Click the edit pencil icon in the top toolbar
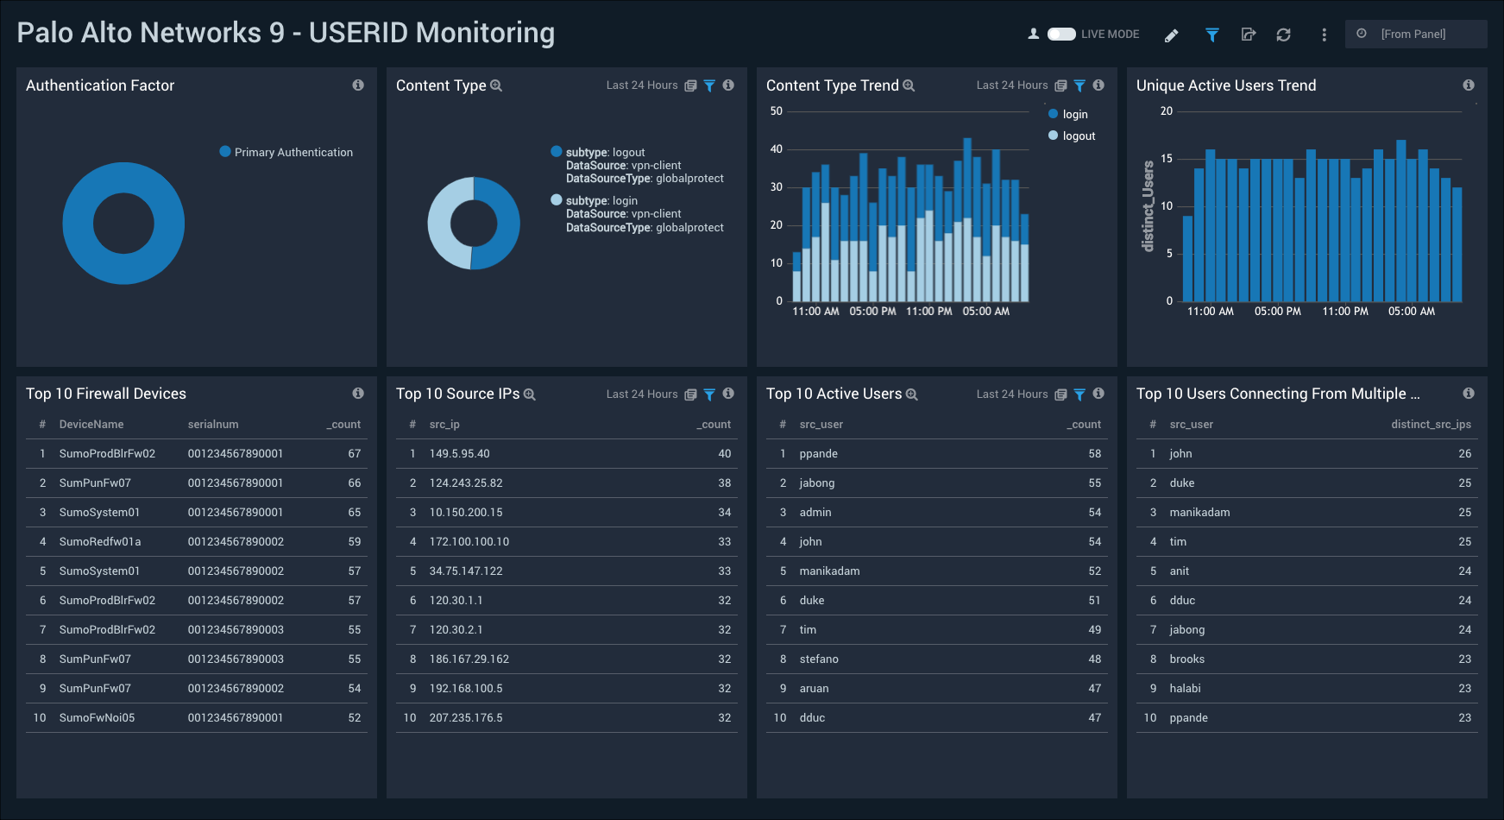 pos(1171,35)
